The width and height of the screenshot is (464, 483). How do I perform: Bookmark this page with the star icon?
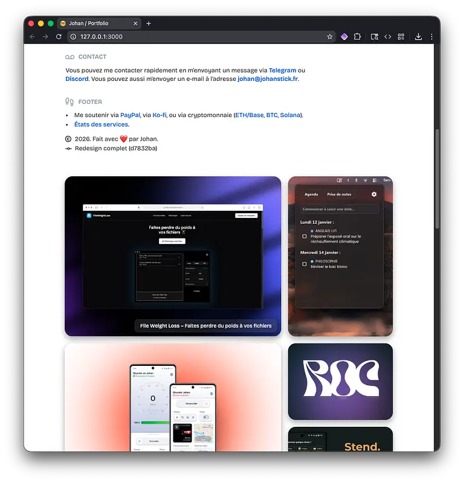tap(330, 37)
